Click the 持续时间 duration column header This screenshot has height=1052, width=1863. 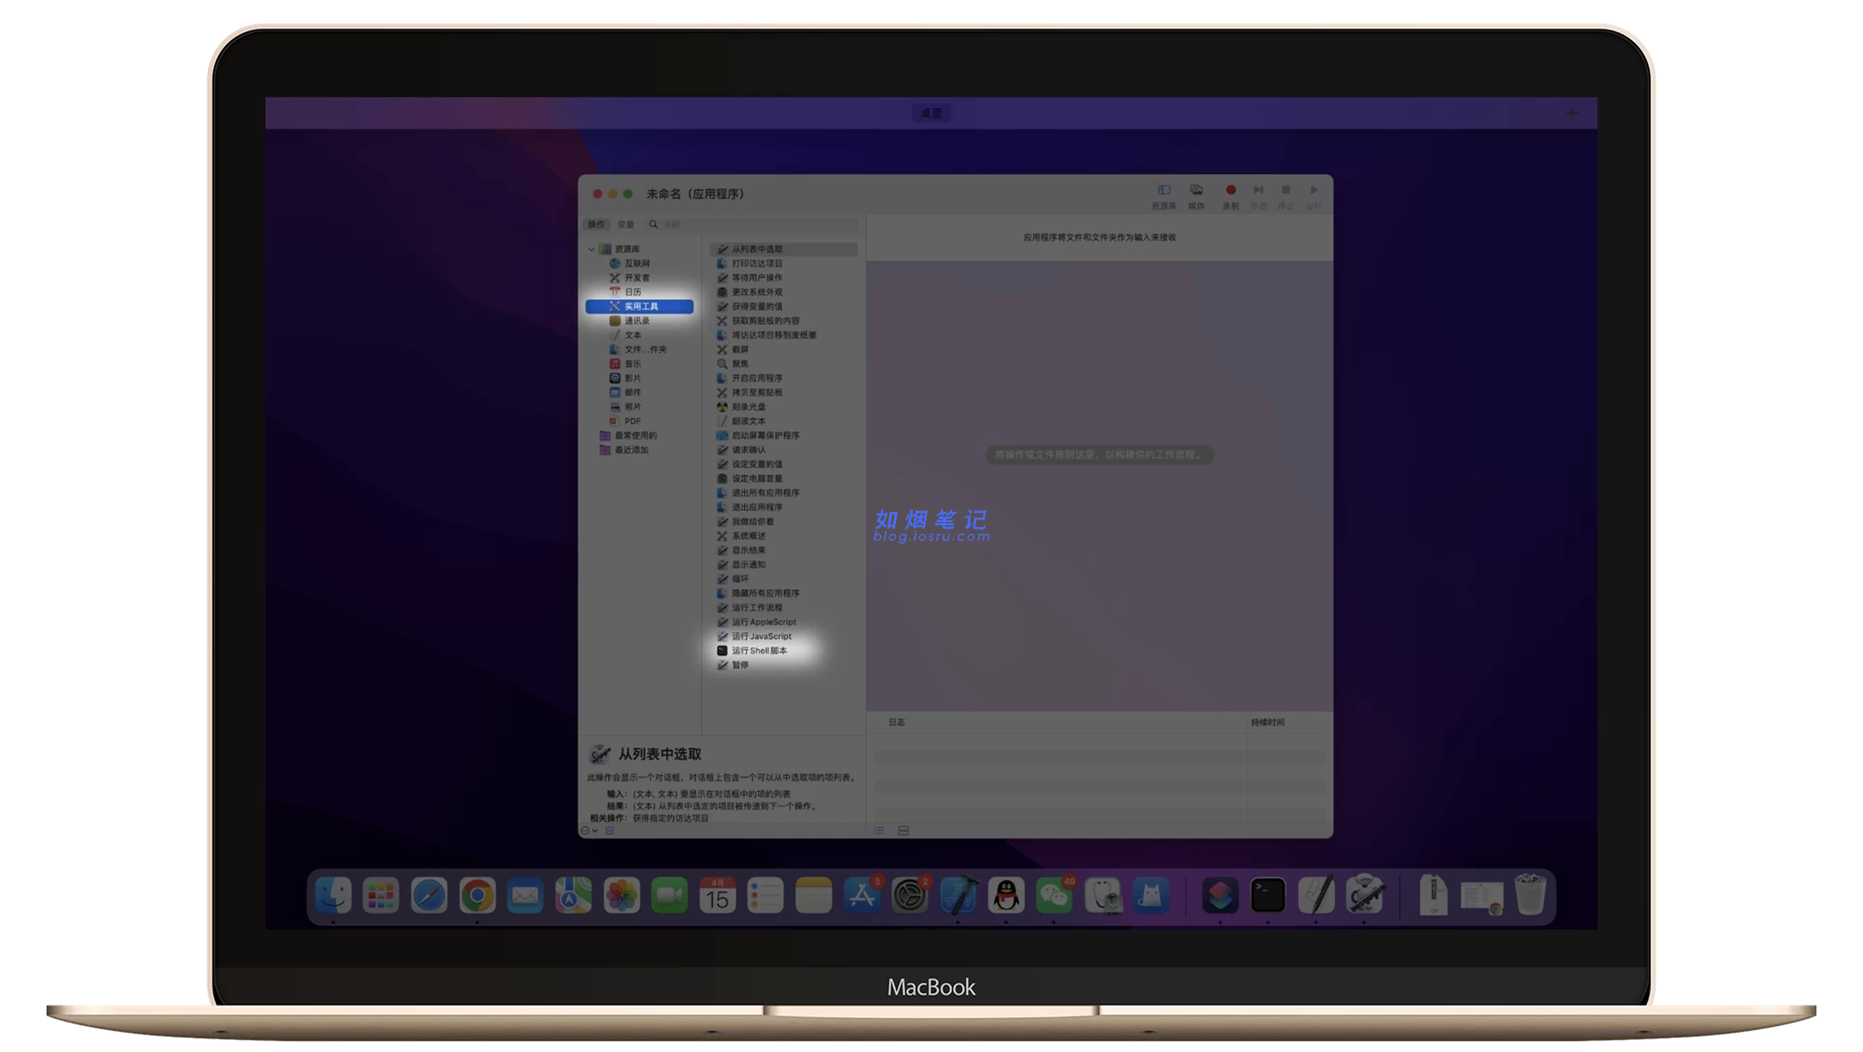click(1267, 722)
